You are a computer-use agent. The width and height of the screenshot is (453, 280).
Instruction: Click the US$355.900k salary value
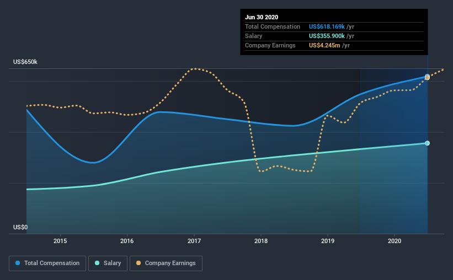tap(327, 36)
